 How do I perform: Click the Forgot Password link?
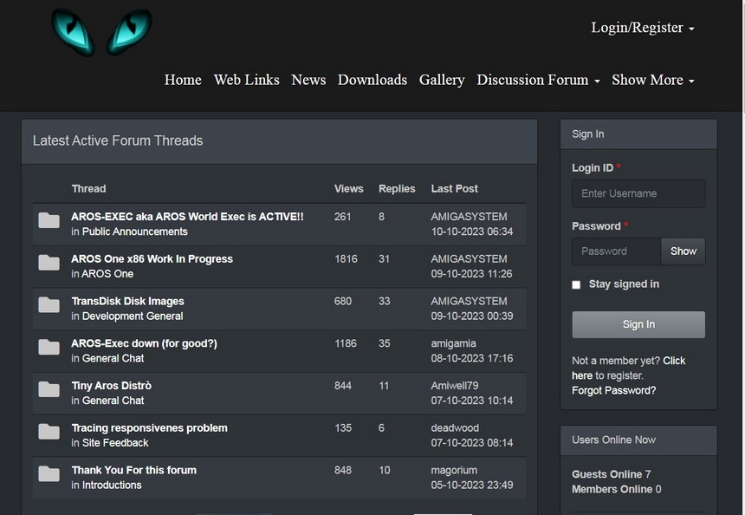click(613, 390)
